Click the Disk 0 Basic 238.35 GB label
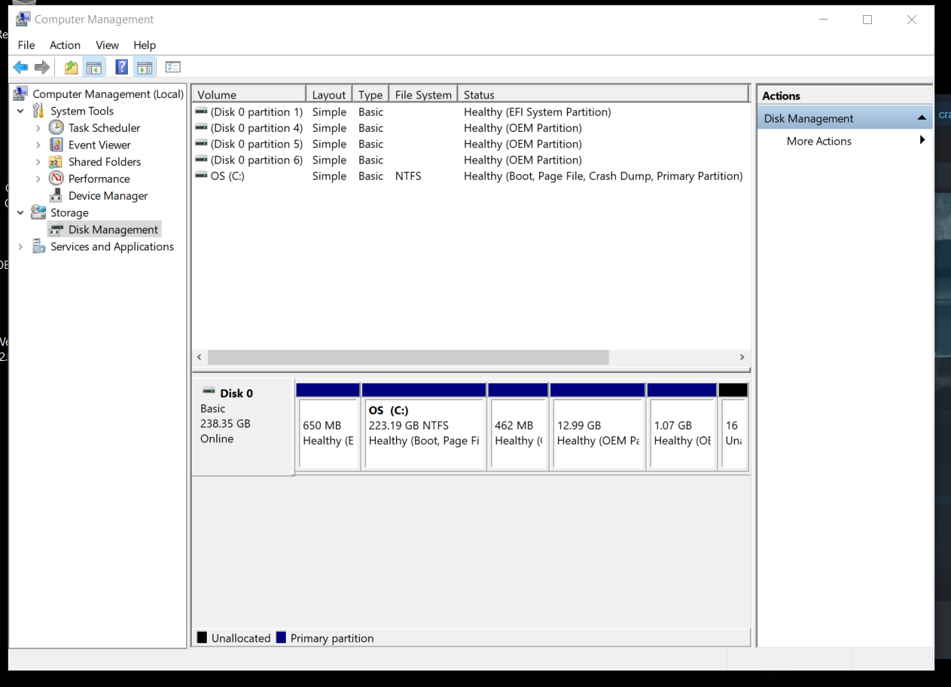The image size is (951, 687). (242, 426)
